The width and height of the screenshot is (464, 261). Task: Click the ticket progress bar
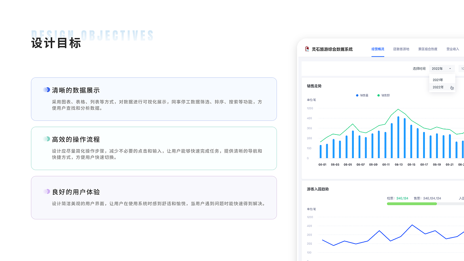point(425,204)
